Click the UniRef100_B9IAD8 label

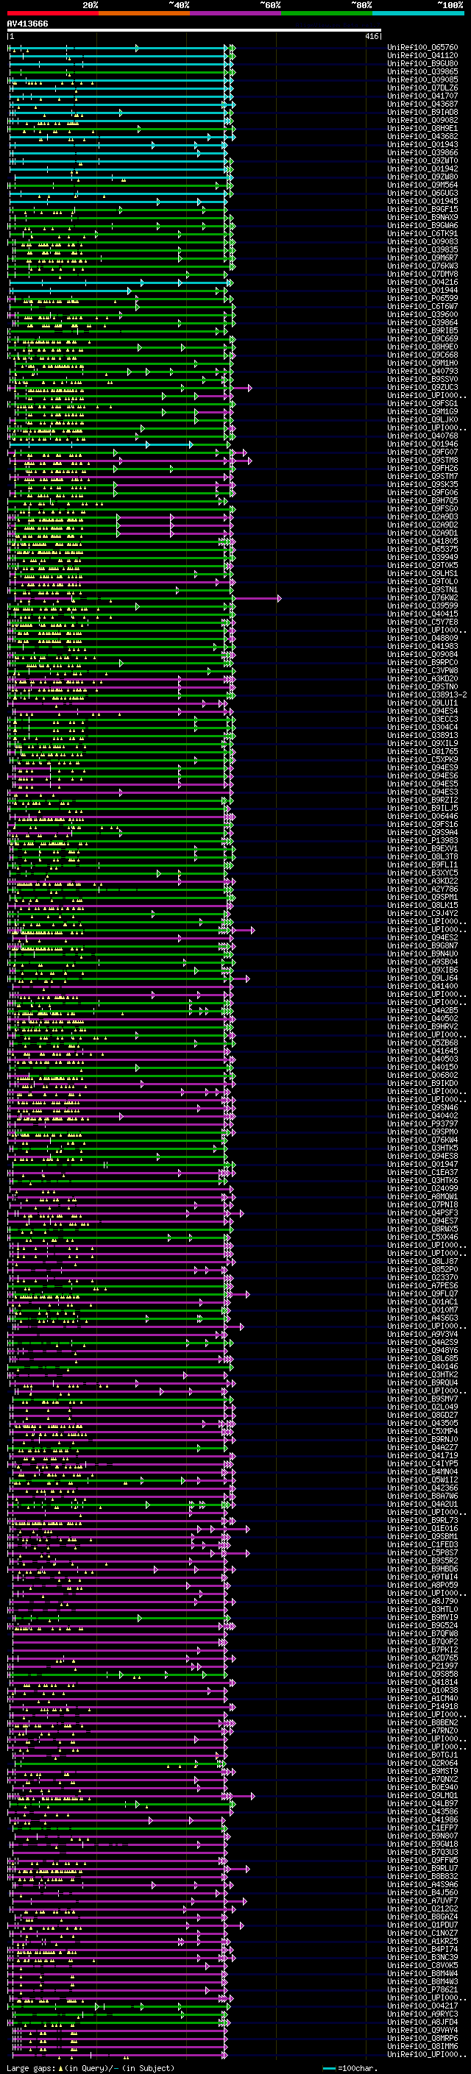(422, 112)
